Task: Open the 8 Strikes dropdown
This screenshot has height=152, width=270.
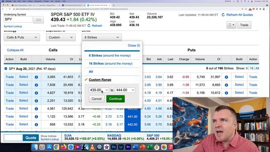Action: pos(102,38)
